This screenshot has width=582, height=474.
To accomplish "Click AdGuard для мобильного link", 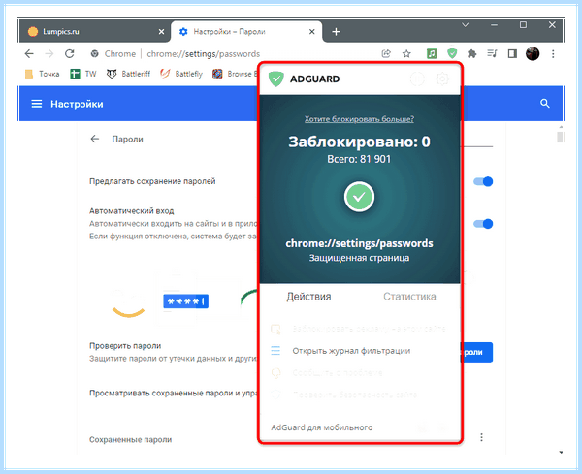I will tap(322, 427).
